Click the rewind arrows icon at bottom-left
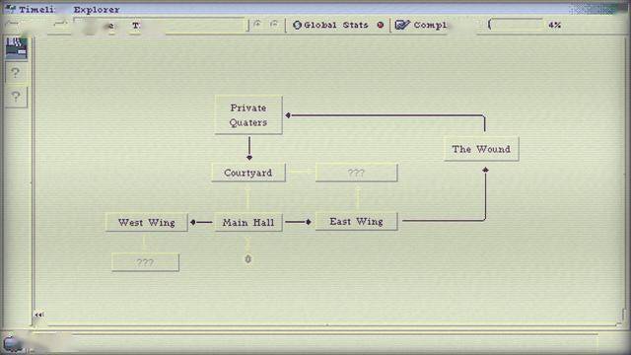The width and height of the screenshot is (631, 355). [x=39, y=315]
